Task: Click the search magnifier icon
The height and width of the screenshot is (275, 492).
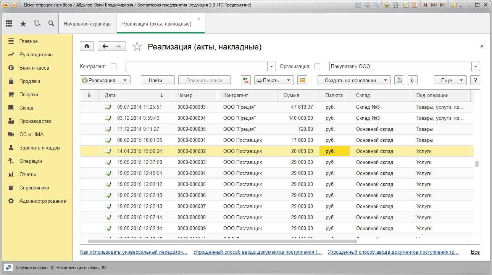Action: pos(51,24)
